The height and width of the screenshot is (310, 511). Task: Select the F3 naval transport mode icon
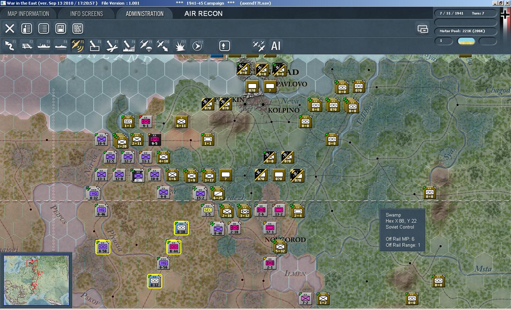(44, 46)
